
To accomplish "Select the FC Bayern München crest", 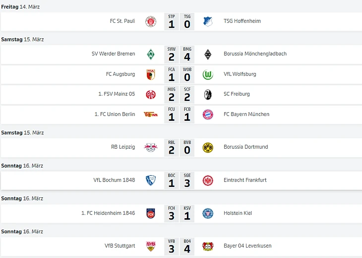I will (x=208, y=114).
